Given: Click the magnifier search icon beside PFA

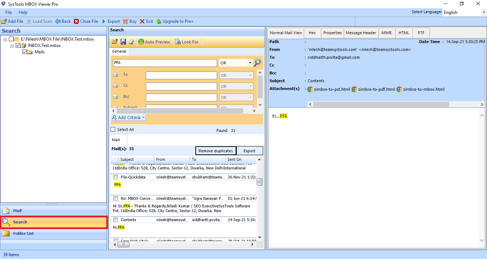Looking at the screenshot, I should (x=257, y=63).
